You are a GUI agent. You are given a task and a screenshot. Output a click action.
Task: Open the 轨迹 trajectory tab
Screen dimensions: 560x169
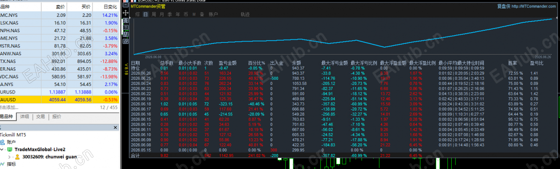click(245, 14)
